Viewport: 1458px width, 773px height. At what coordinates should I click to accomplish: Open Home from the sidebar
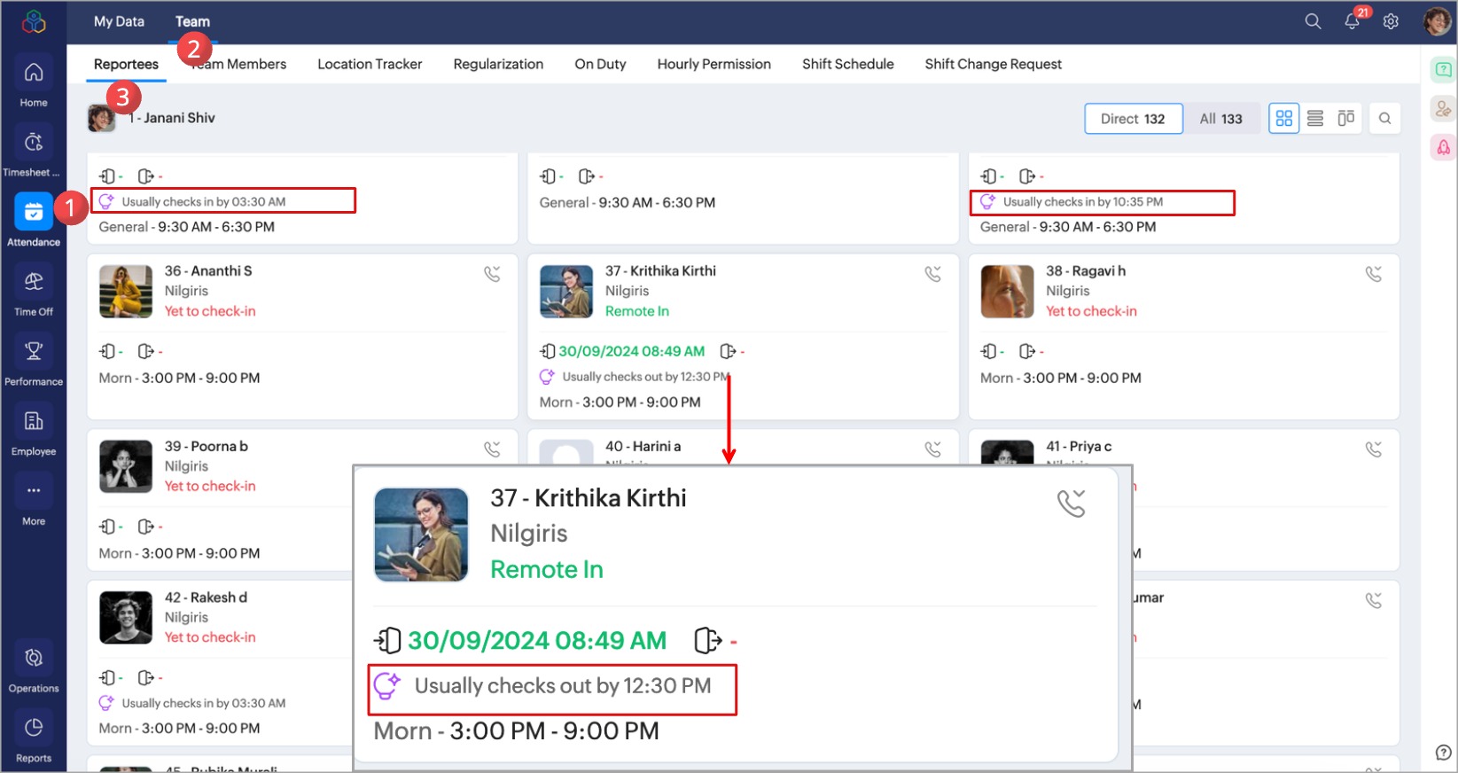tap(34, 73)
